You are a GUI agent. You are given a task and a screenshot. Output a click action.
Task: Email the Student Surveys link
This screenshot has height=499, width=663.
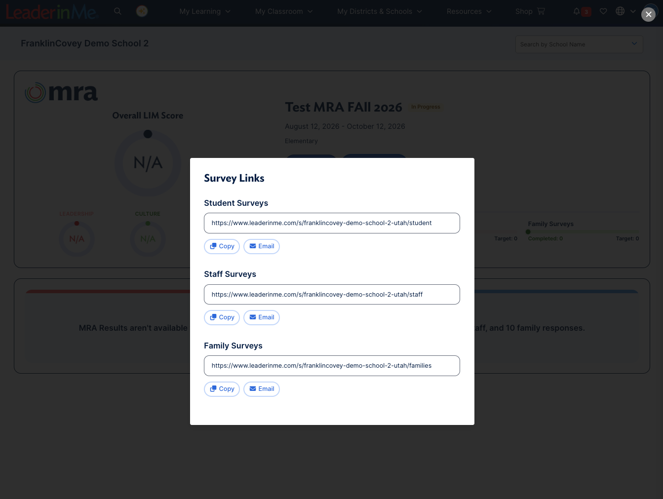[262, 246]
